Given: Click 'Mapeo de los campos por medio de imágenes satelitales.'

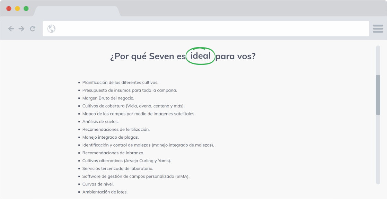Looking at the screenshot, I should (139, 114).
